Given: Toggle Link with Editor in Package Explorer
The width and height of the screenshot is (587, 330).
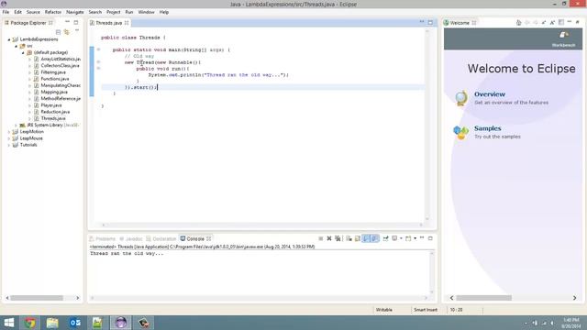Looking at the screenshot, I should tap(67, 32).
